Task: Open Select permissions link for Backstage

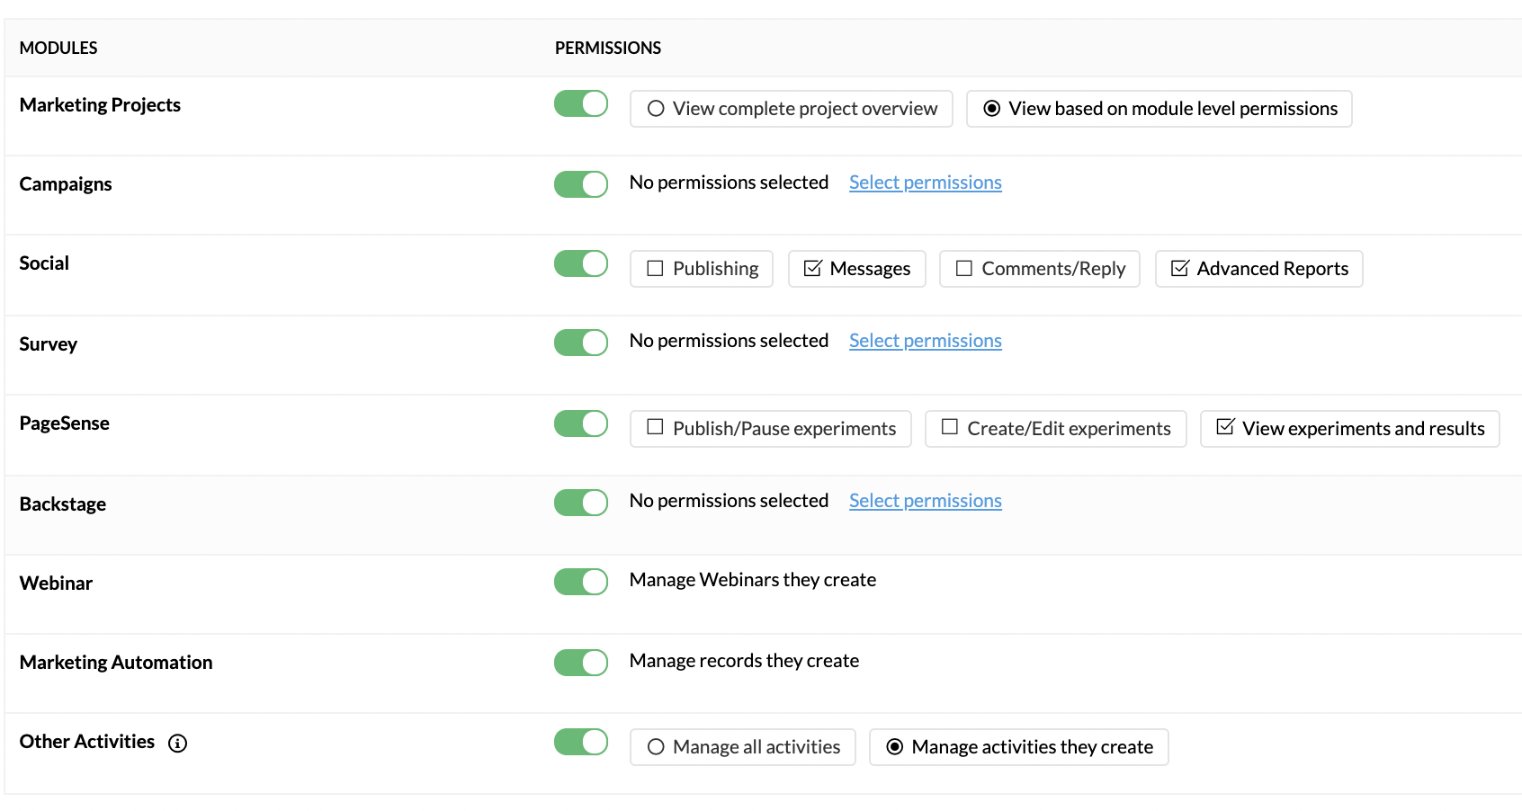Action: [x=926, y=501]
